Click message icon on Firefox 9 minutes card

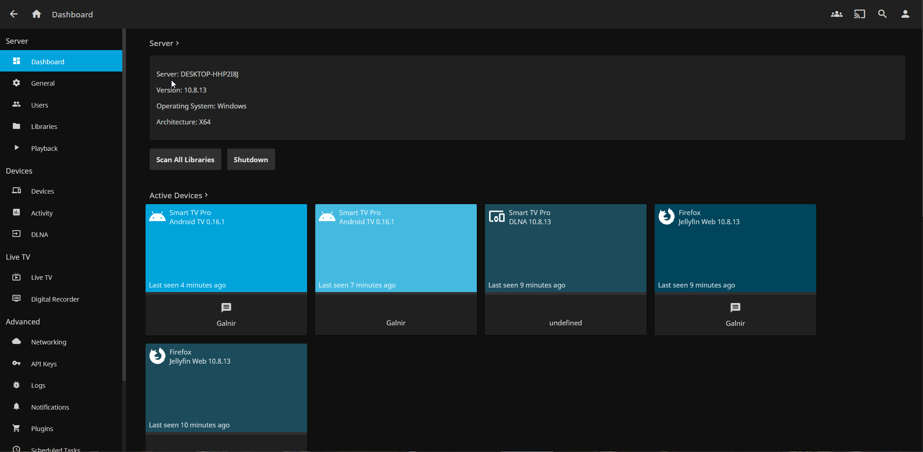[735, 308]
